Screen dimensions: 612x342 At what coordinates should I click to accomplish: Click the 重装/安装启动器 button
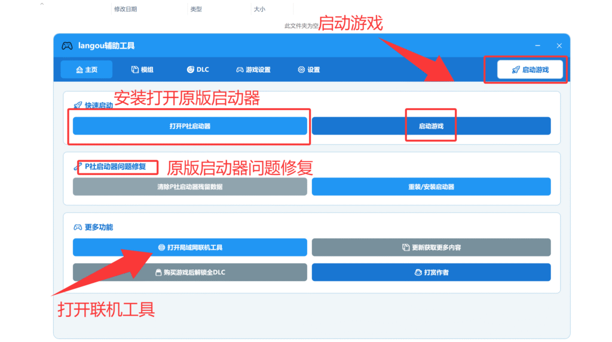pos(431,187)
